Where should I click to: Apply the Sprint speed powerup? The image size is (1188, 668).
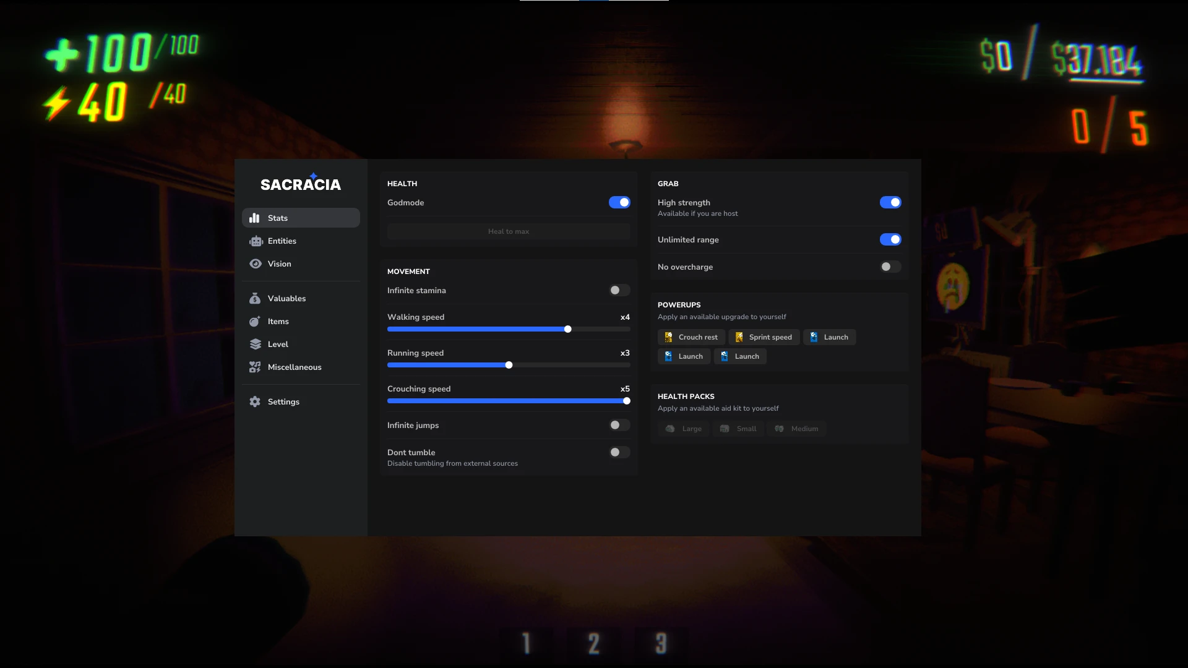tap(764, 337)
